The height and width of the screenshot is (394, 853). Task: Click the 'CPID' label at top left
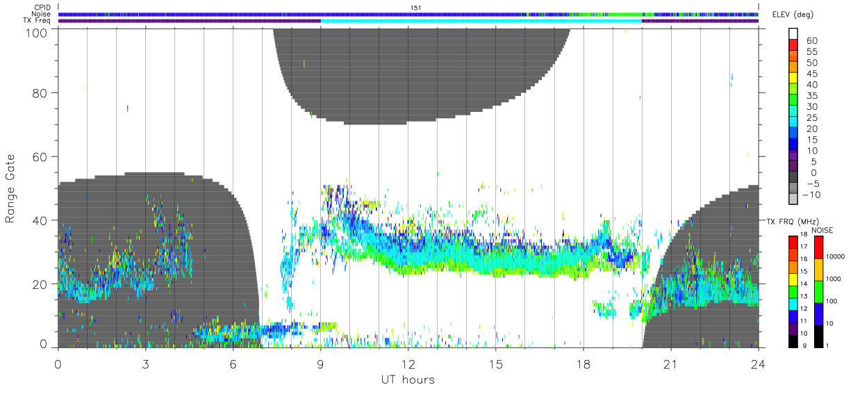point(42,7)
